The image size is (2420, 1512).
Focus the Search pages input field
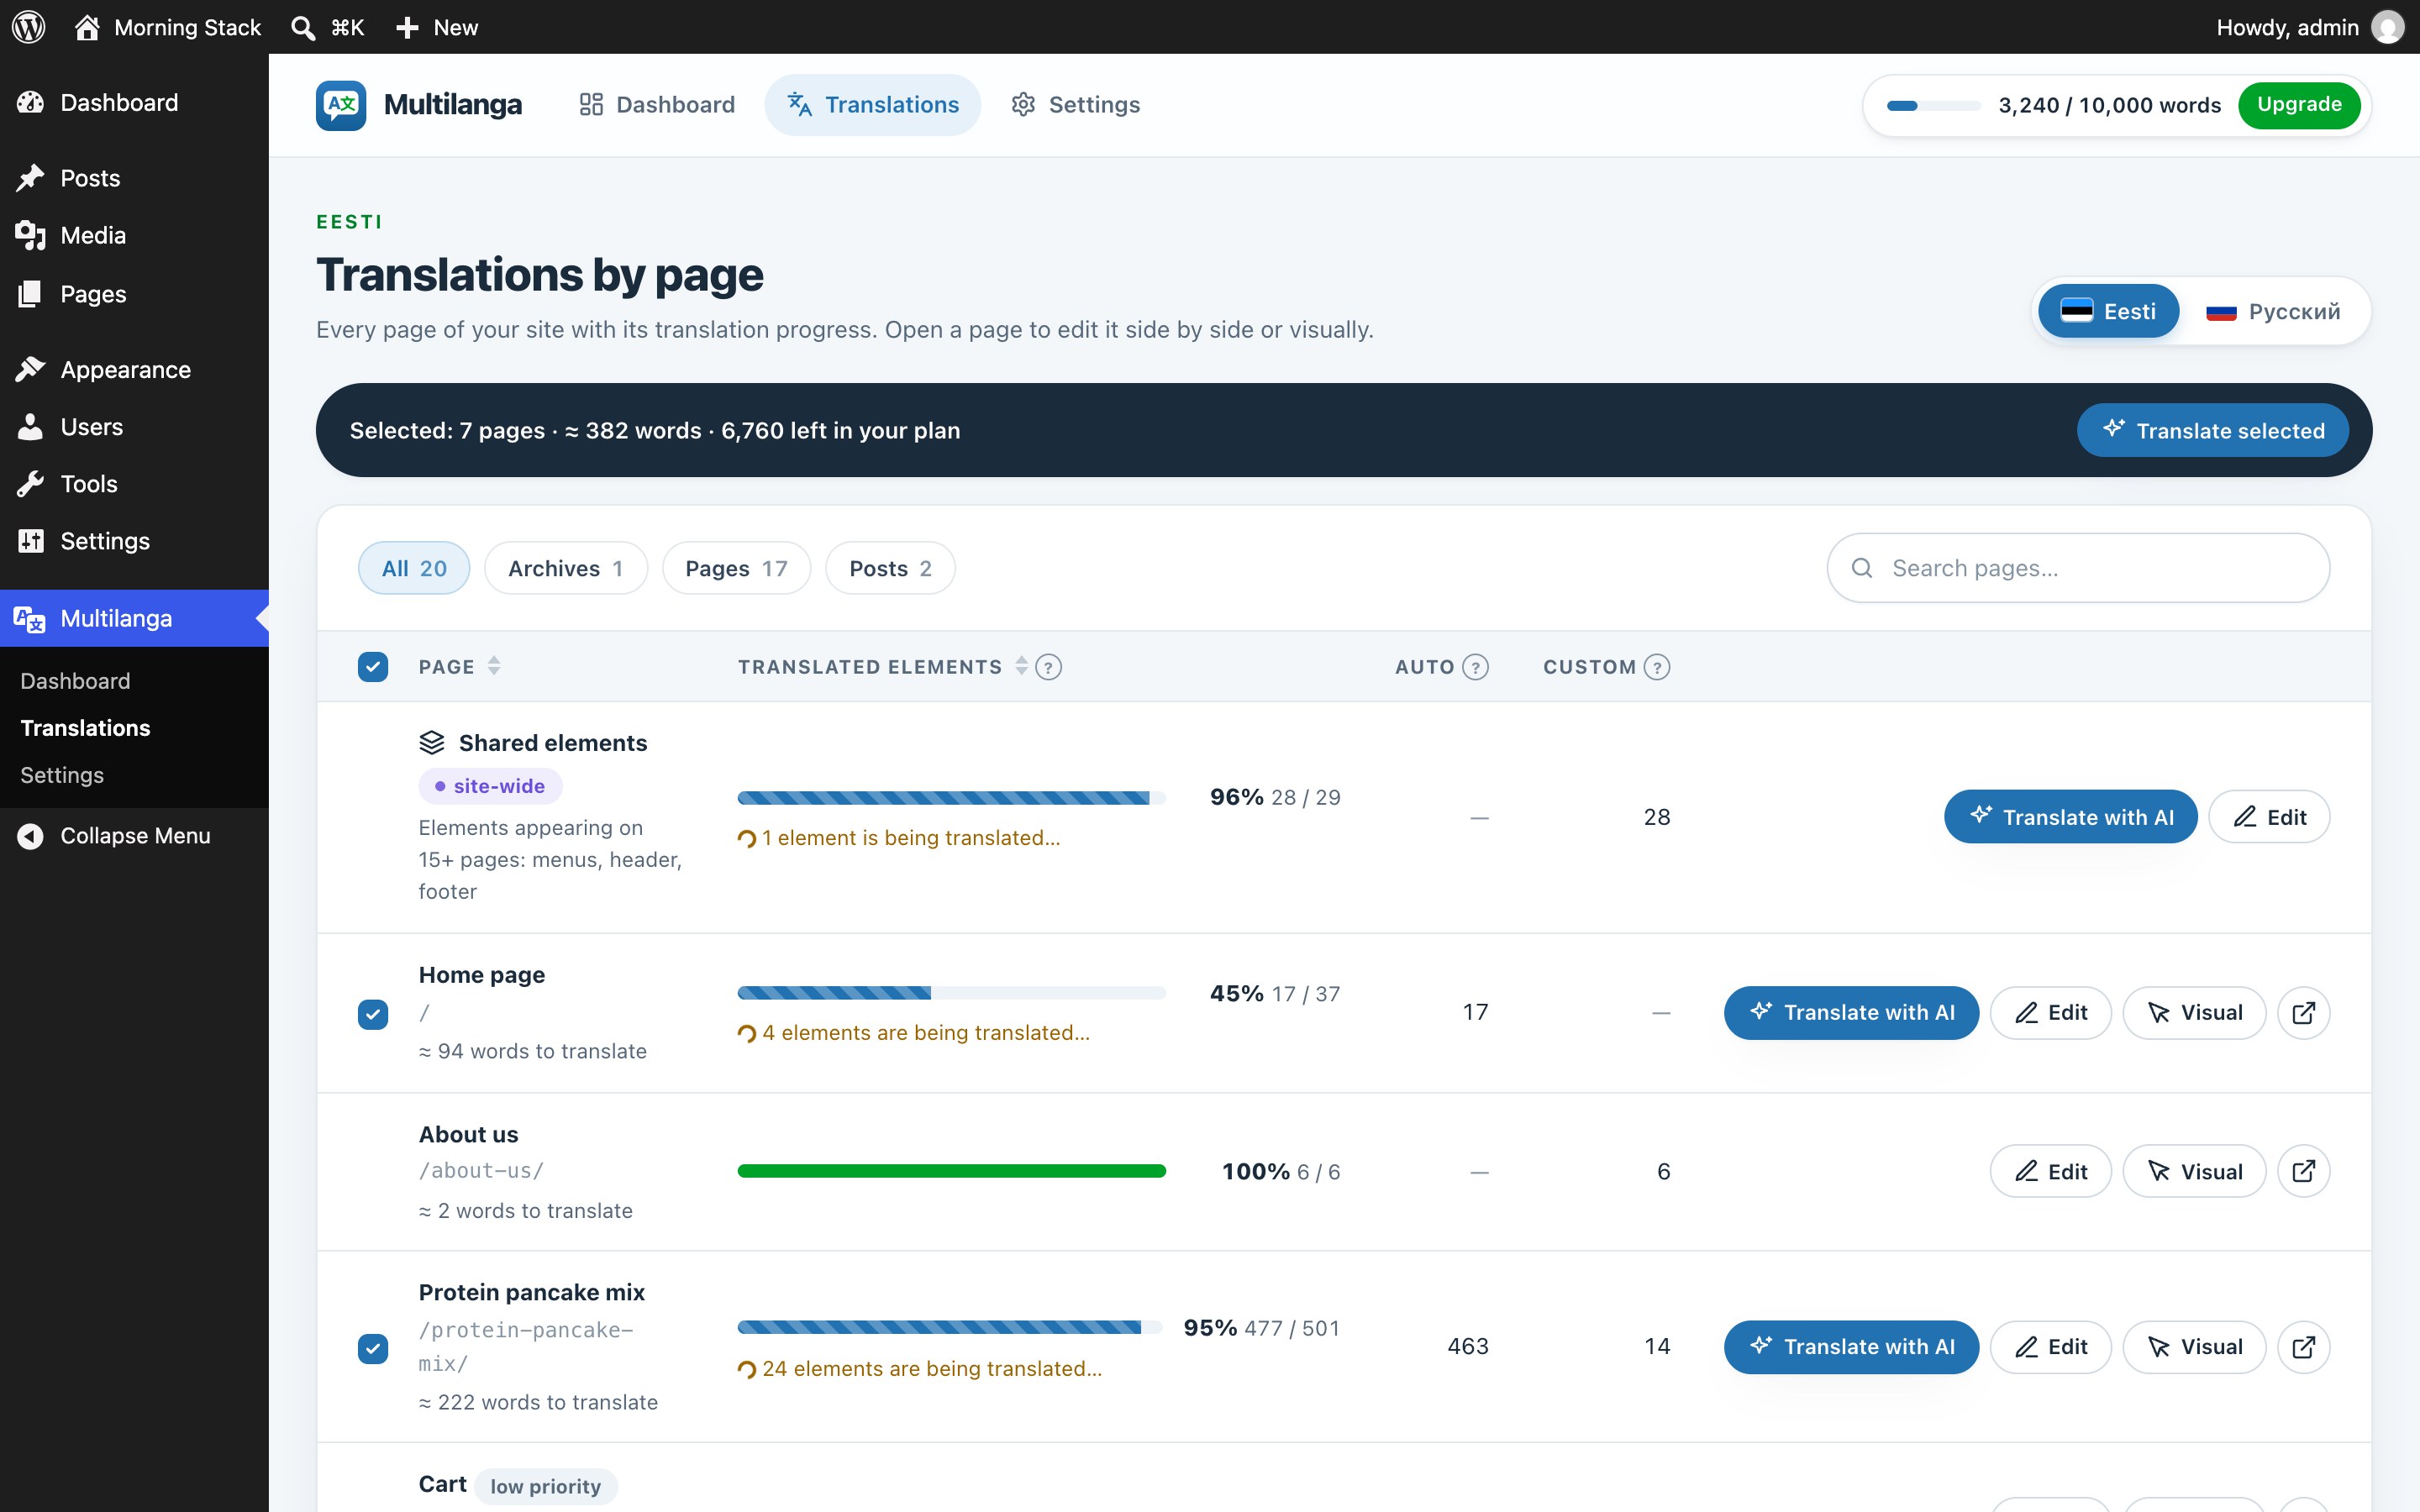[2078, 568]
